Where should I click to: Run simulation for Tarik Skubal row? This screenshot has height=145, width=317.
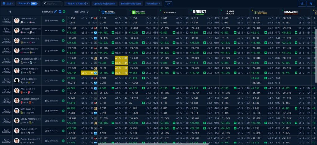(x=63, y=20)
